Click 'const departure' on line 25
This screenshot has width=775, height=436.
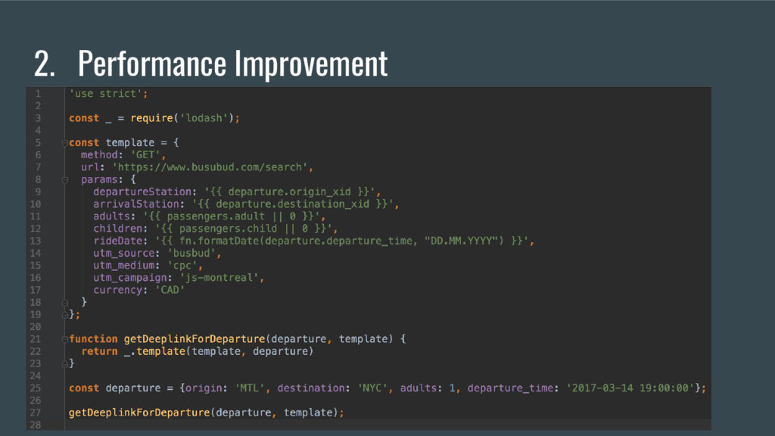115,388
